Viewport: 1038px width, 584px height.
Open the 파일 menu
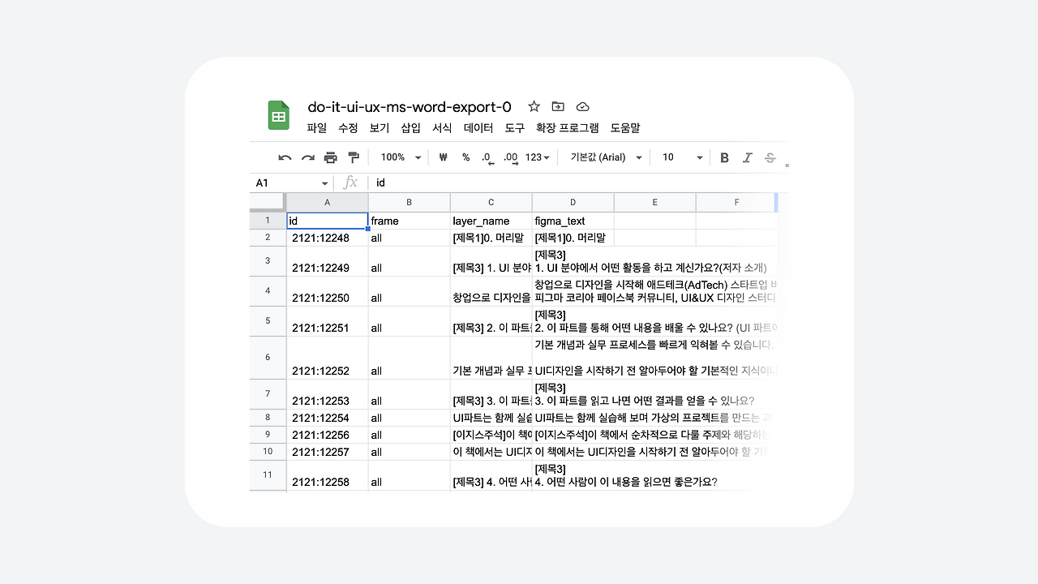317,128
